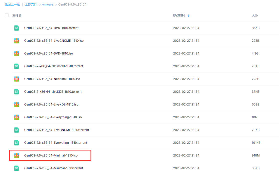Click archive icon of CentOS-7.6-x86_64-LiveKDE-1810.iso
This screenshot has width=279, height=173.
(x=16, y=104)
